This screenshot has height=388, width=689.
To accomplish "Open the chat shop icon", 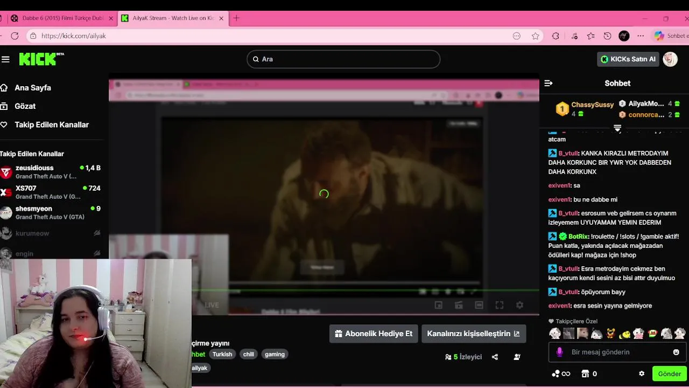I will [x=585, y=373].
